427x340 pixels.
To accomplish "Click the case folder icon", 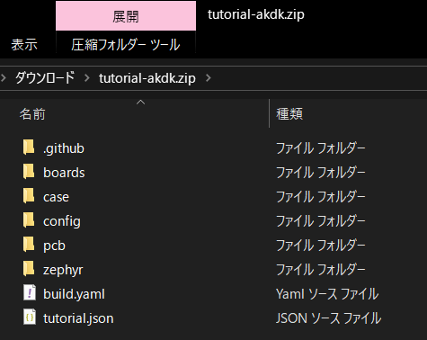I will (29, 196).
